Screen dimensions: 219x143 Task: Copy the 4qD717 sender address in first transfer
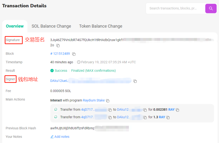point(110,110)
